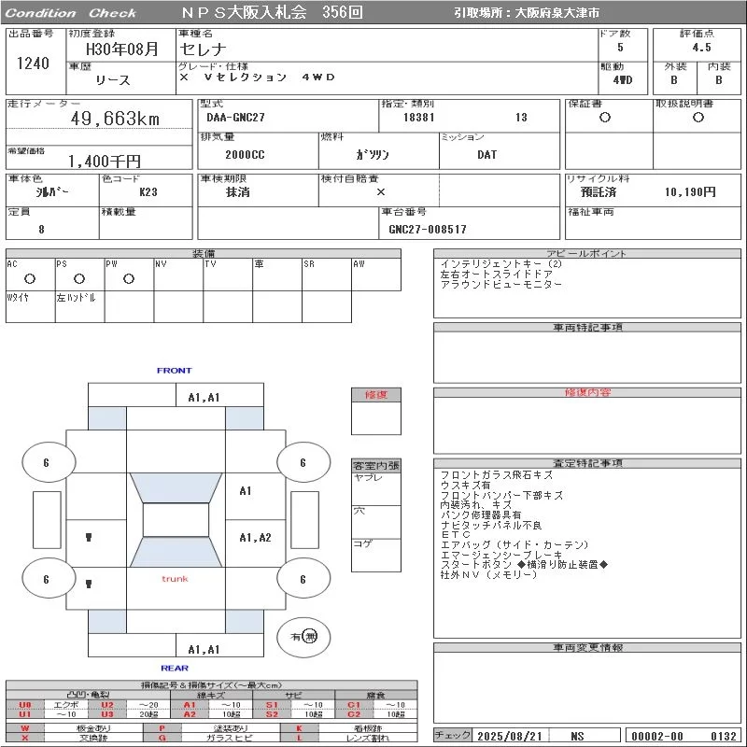Image resolution: width=747 pixels, height=747 pixels.
Task: Toggle the PW equipment circle mark
Action: (x=129, y=278)
